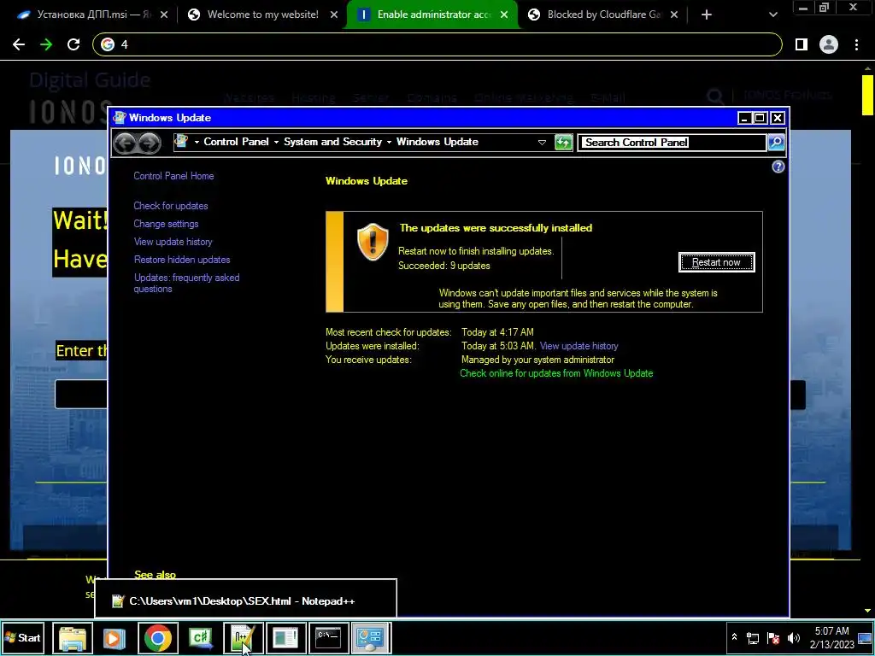Open Command Prompt taskbar icon

pyautogui.click(x=329, y=637)
